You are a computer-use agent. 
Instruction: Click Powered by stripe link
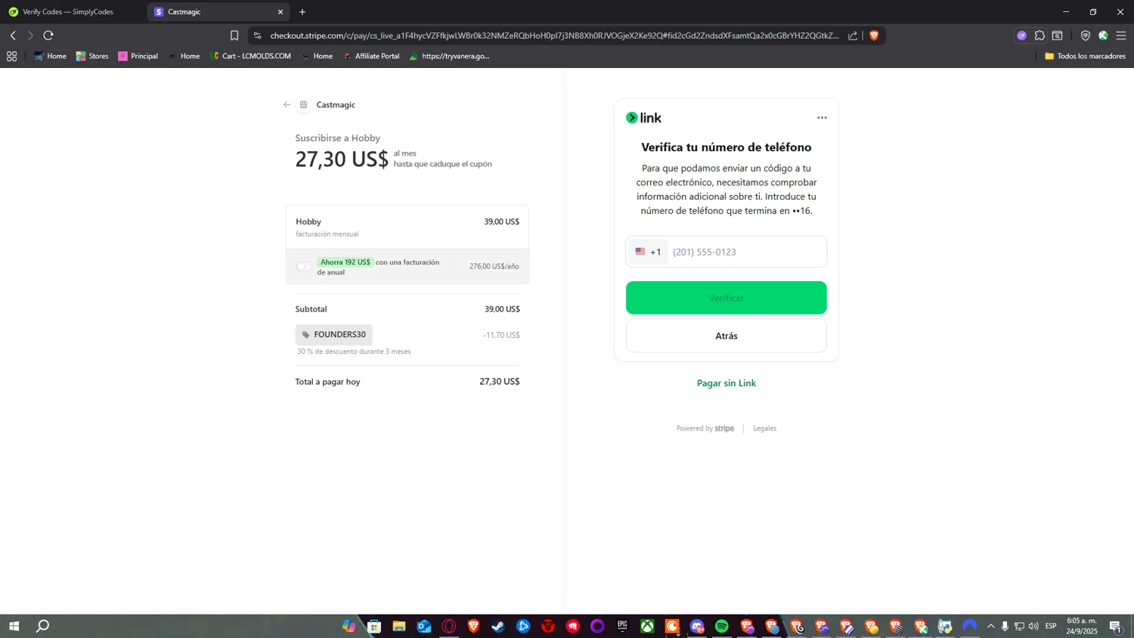(x=705, y=429)
